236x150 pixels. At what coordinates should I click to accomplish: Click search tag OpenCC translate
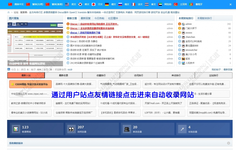pos(78,12)
